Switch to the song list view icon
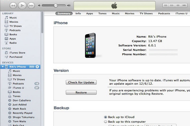The height and width of the screenshot is (126, 190). [x=166, y=5]
